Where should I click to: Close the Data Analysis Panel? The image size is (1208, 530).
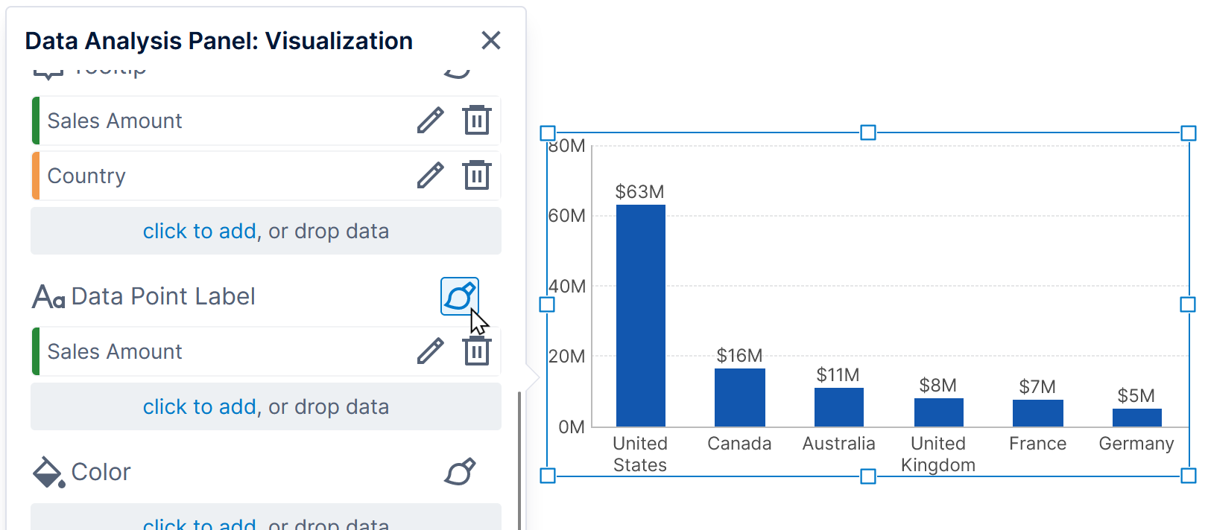click(490, 40)
